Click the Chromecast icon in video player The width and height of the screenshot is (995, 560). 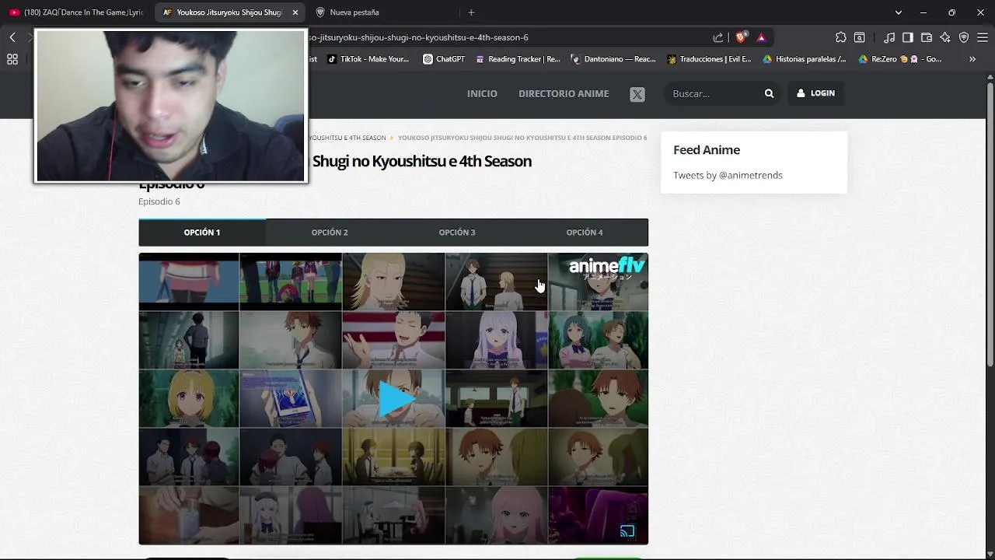coord(627,531)
